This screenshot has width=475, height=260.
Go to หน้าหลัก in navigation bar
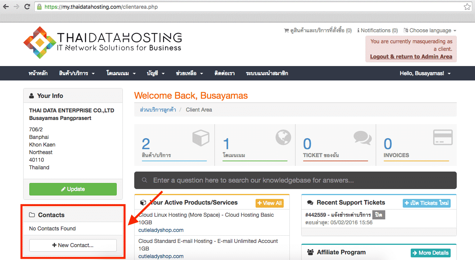point(38,73)
